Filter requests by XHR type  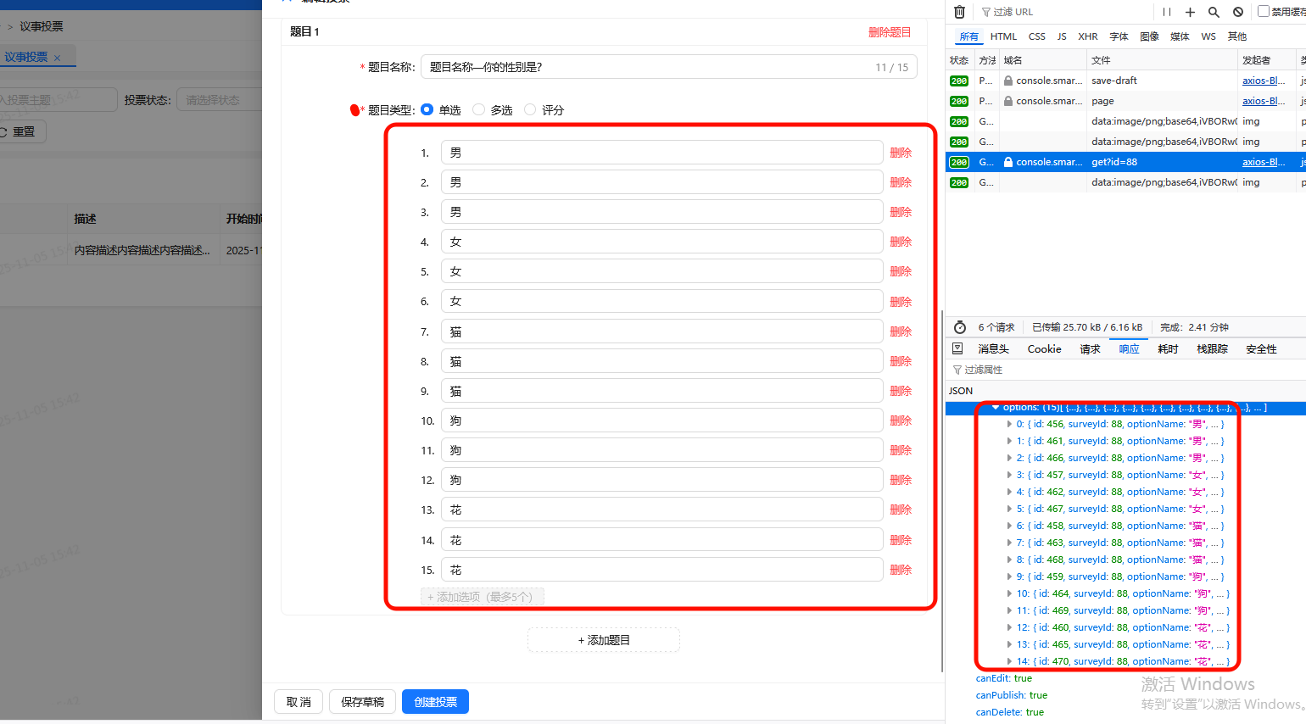click(x=1087, y=36)
